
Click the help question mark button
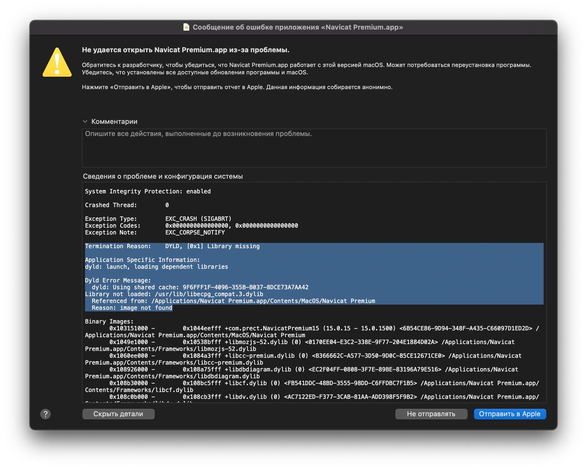pyautogui.click(x=45, y=414)
